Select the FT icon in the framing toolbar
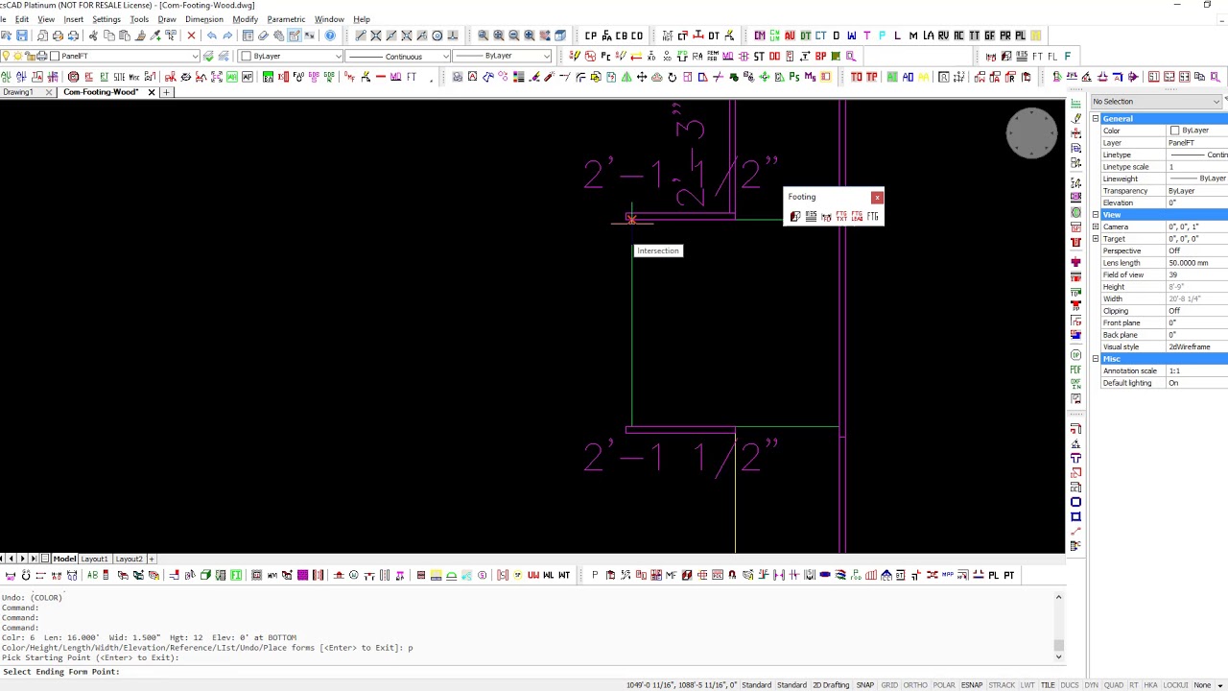The height and width of the screenshot is (691, 1228). click(1037, 56)
